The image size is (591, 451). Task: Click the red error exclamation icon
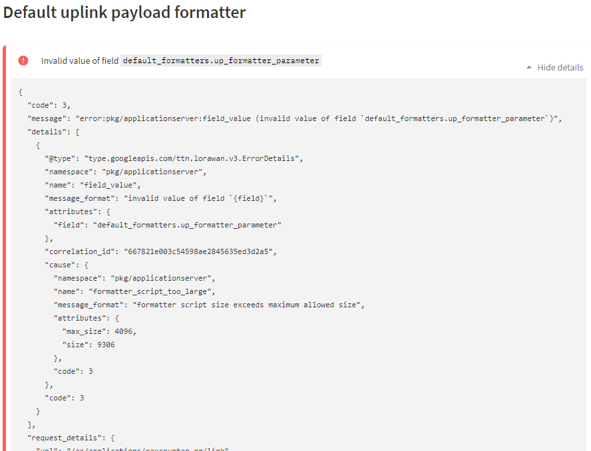(x=23, y=61)
